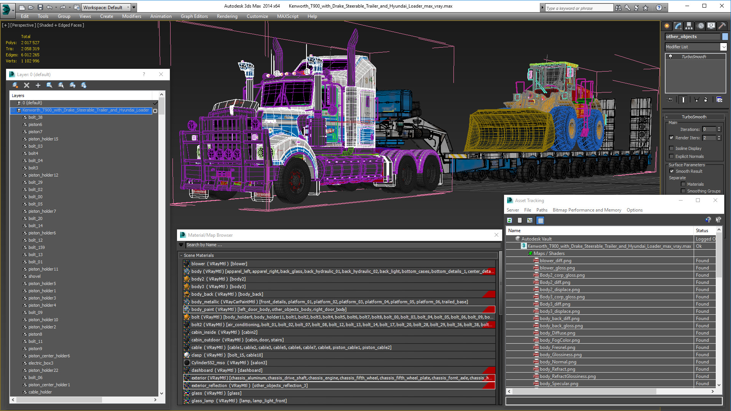Screen dimensions: 731x411
Task: Open the Graph Editors menu
Action: (194, 16)
